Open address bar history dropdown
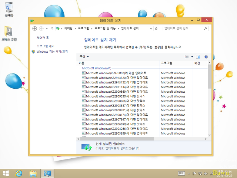Viewport: 237px width, 178px height. tap(151, 29)
